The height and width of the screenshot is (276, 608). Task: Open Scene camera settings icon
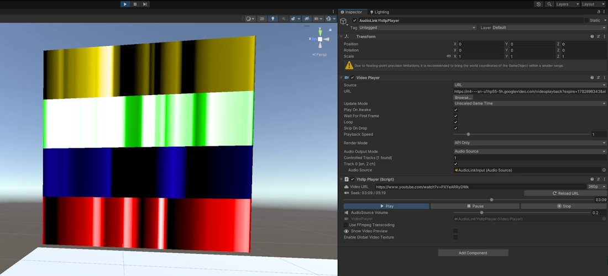[318, 19]
